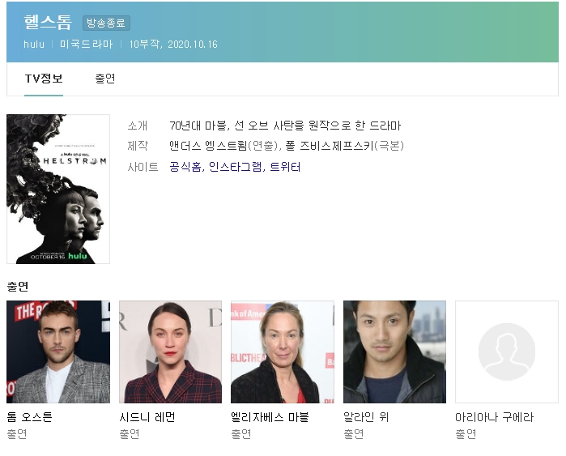Select the name 아리아나 구에라

[494, 417]
